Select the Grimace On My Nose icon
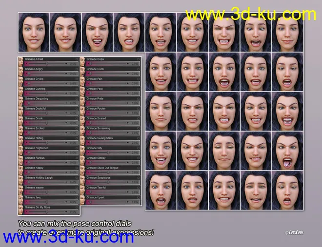The height and width of the screenshot is (247, 322). 21,210
